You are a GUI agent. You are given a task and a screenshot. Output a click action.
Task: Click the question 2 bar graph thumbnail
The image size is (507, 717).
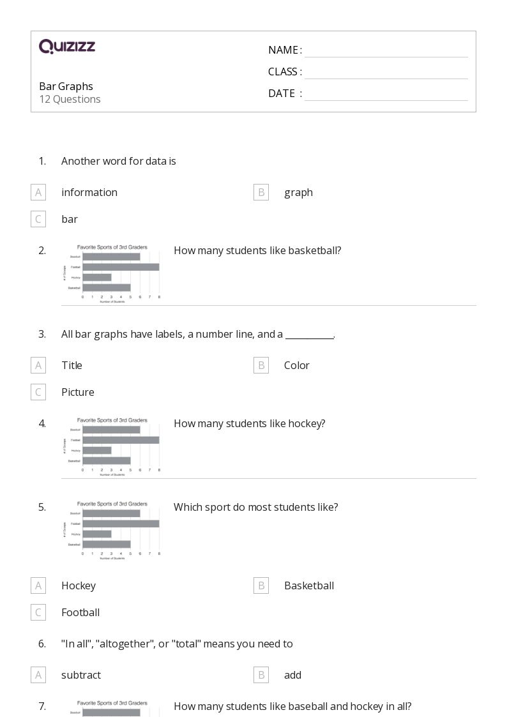(112, 273)
